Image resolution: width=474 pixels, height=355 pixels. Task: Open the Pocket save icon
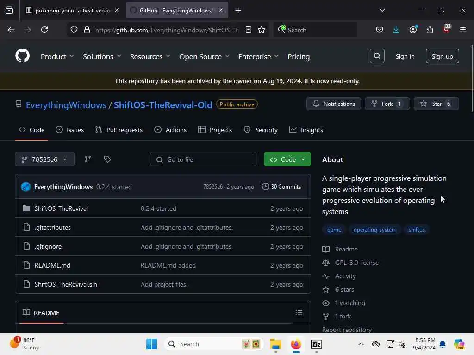pos(380,30)
